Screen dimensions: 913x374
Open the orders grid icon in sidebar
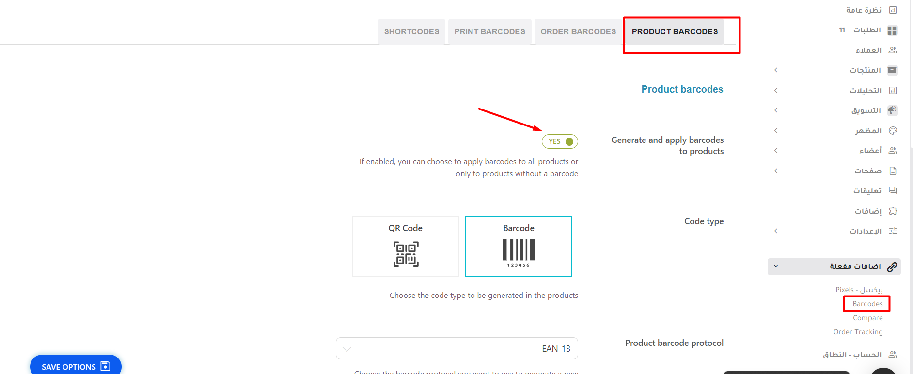pos(892,31)
